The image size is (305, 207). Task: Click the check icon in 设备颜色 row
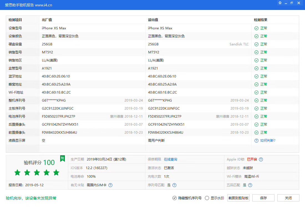click(256, 36)
